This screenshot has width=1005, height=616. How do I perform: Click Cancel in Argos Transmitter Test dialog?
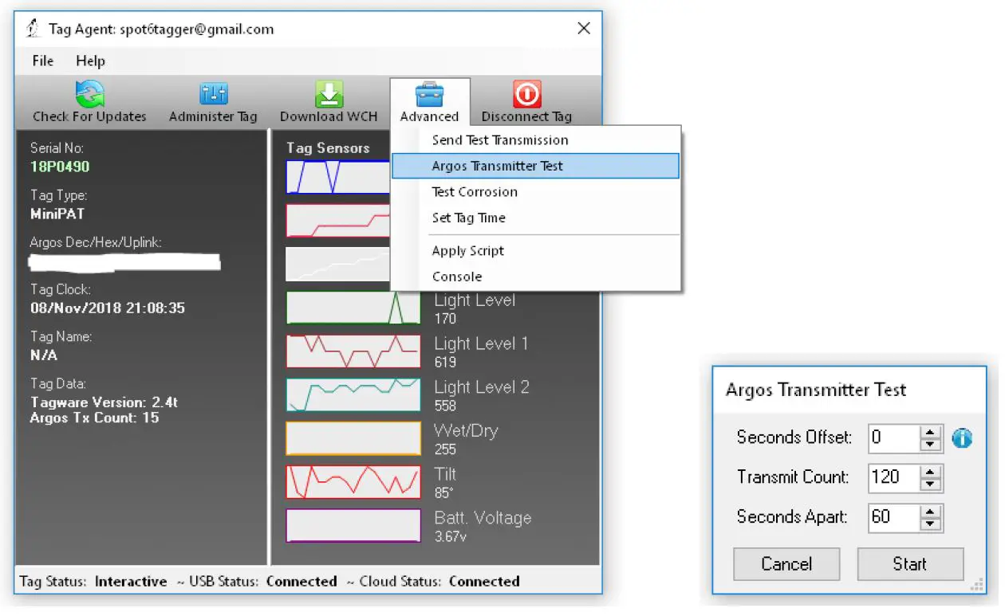point(786,564)
